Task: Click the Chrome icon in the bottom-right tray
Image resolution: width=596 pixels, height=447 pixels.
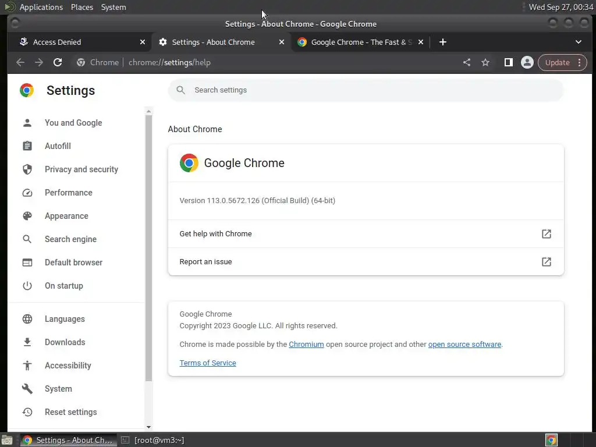Action: [x=551, y=440]
